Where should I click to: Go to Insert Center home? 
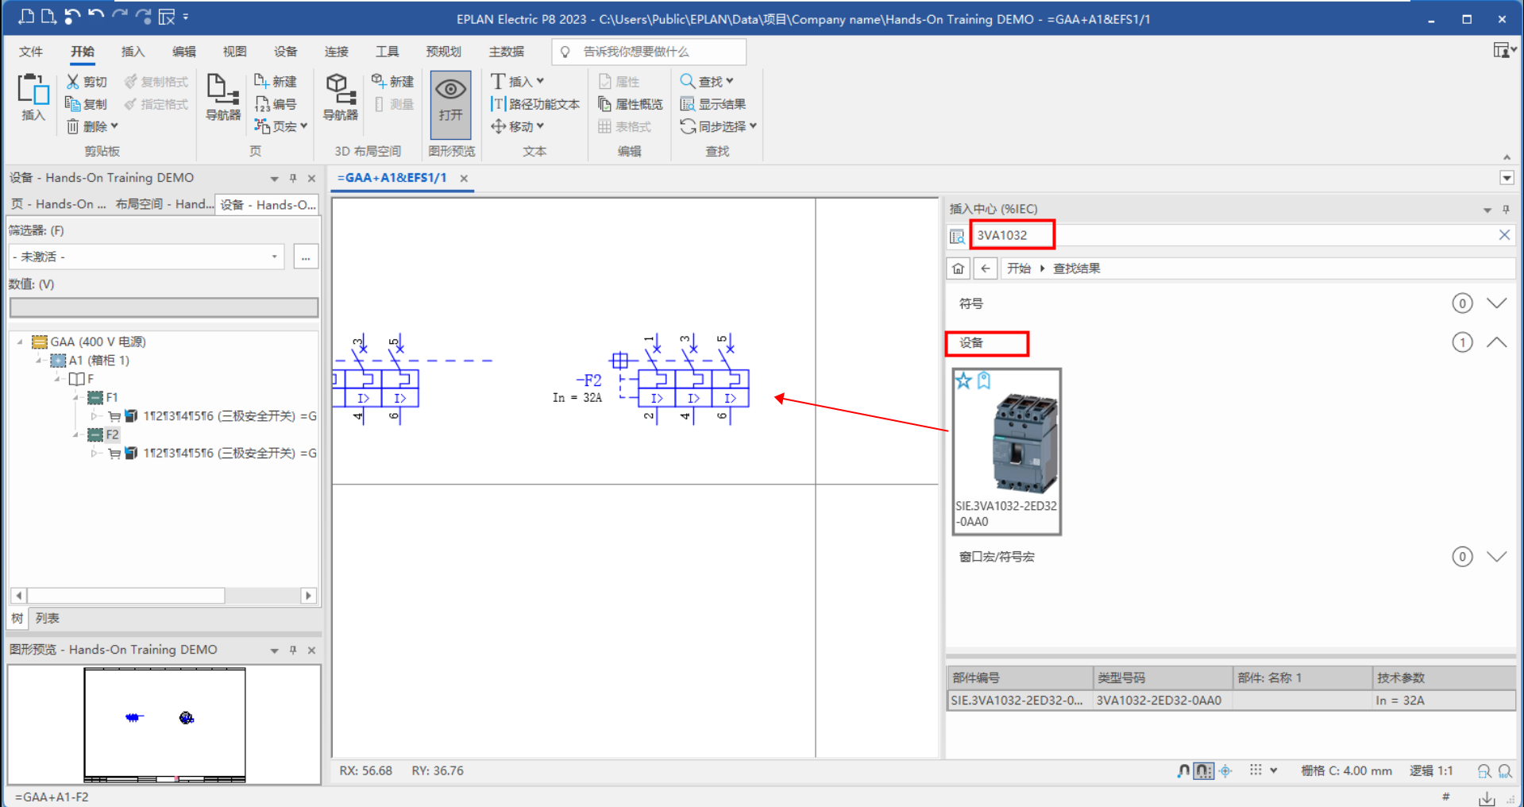[x=959, y=268]
